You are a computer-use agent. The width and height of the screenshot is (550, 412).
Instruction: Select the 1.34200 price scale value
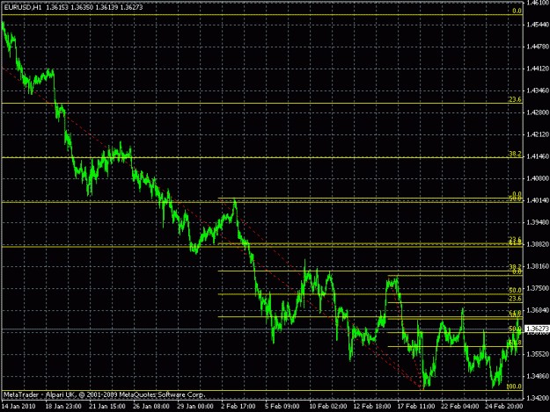[538, 398]
